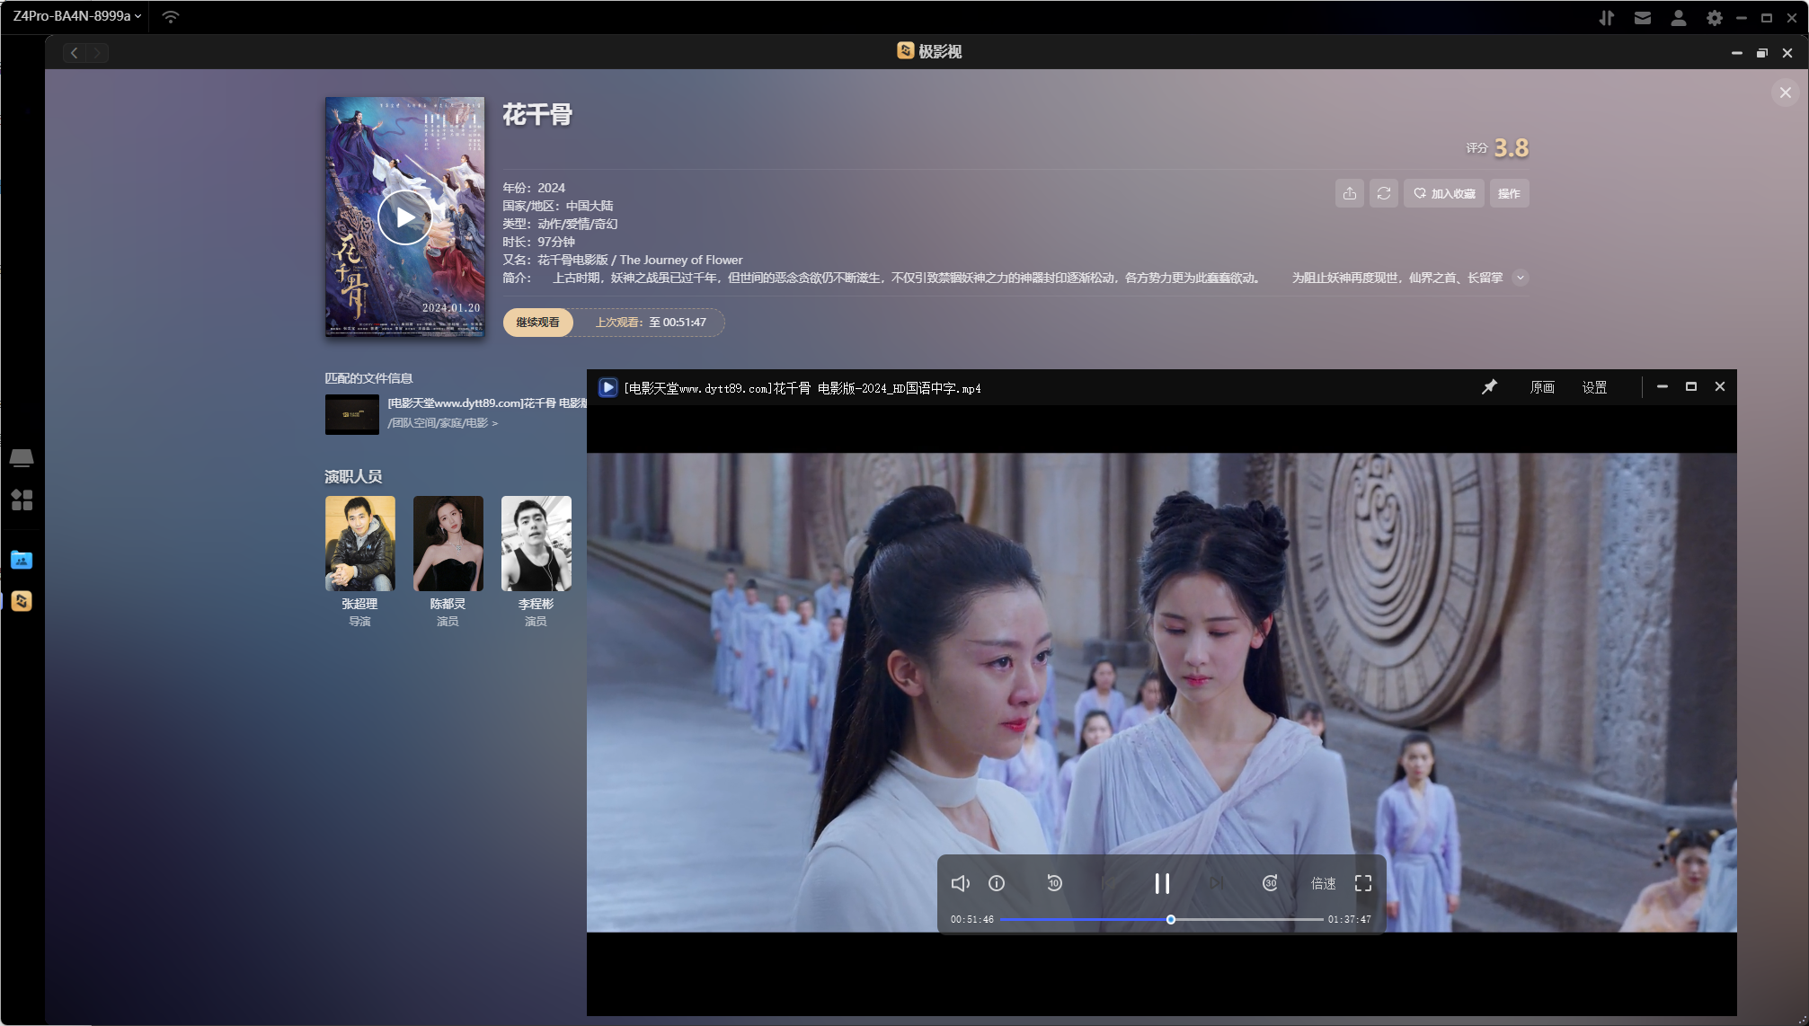
Task: Open the player 设置 settings menu
Action: (x=1595, y=386)
